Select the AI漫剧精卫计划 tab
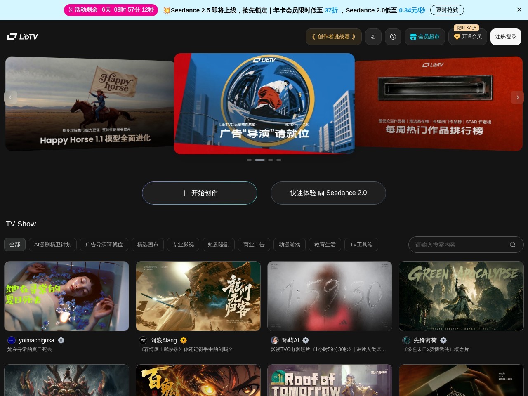528x396 pixels. [x=53, y=245]
